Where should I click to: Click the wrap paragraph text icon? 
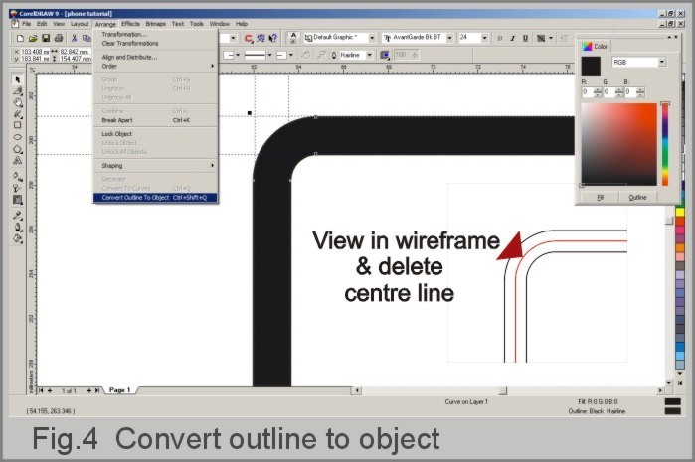[x=385, y=55]
